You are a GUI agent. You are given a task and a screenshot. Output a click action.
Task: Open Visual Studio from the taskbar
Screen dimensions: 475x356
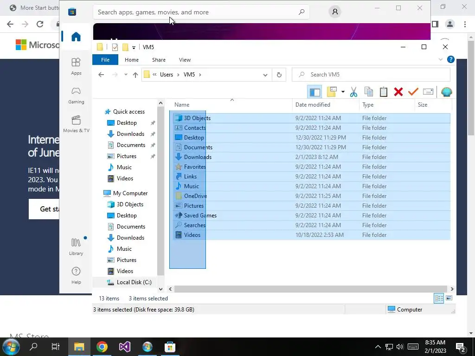[124, 347]
